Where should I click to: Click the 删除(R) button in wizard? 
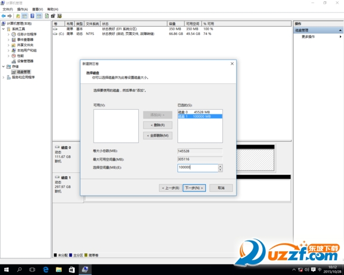(158, 125)
